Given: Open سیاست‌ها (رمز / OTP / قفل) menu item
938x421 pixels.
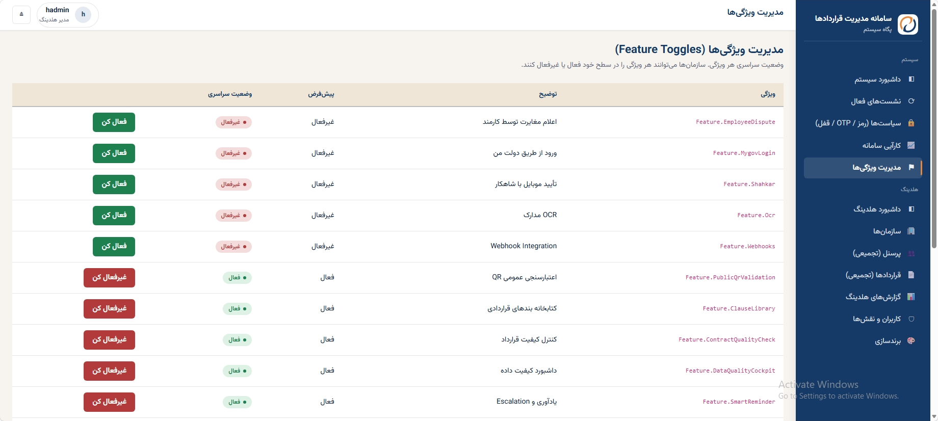Looking at the screenshot, I should click(863, 123).
